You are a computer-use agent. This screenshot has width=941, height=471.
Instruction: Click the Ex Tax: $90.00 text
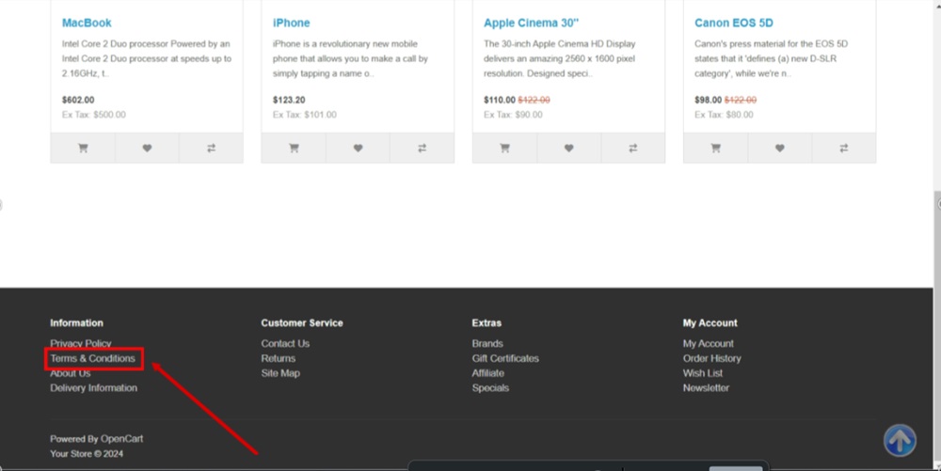[x=513, y=115]
